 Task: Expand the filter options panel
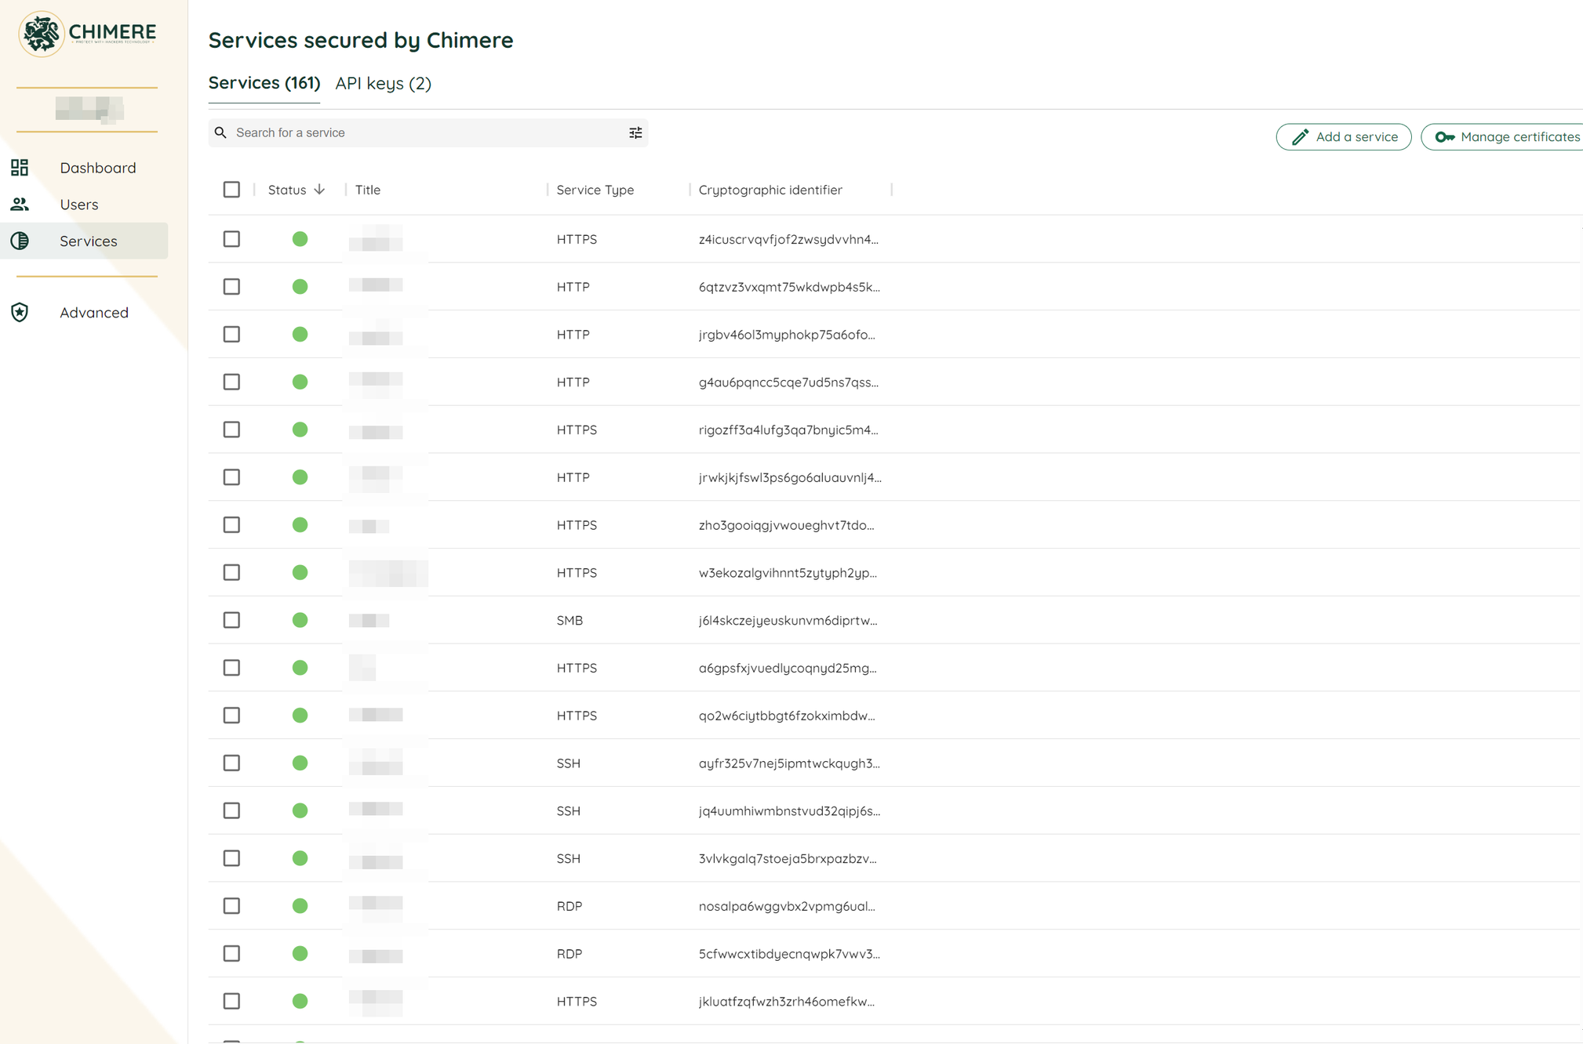pos(635,132)
